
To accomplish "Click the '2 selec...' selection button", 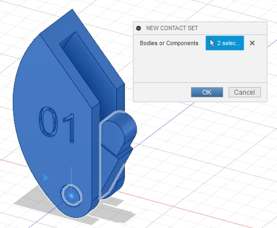I will [x=225, y=43].
